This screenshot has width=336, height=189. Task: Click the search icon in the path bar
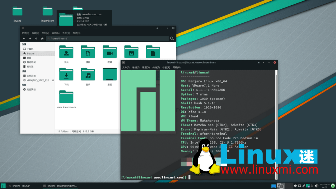[x=172, y=39]
